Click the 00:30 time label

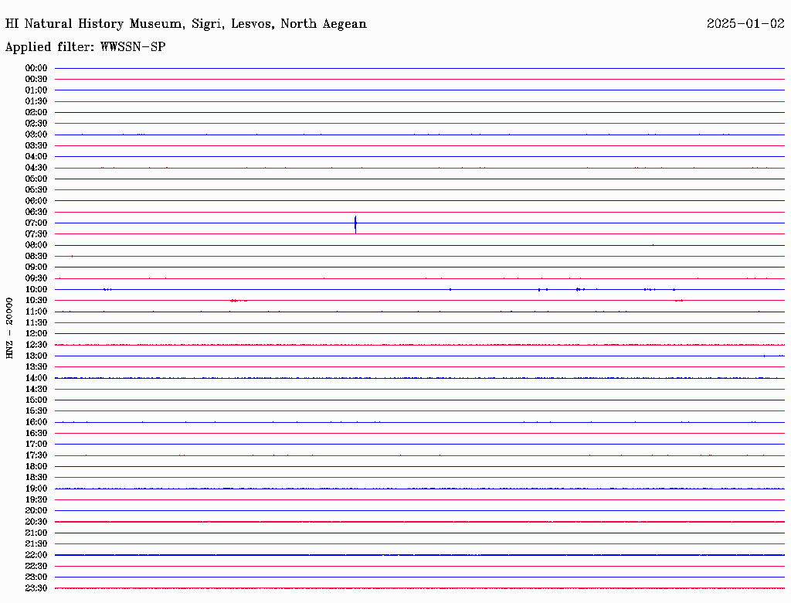[36, 80]
